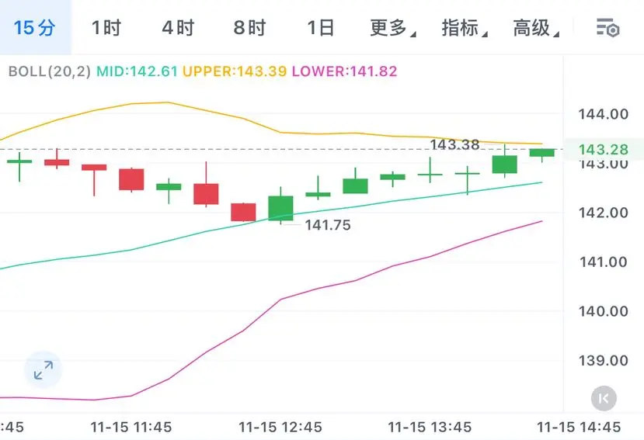Tap the 144.00 price axis label
The height and width of the screenshot is (440, 644).
(604, 114)
